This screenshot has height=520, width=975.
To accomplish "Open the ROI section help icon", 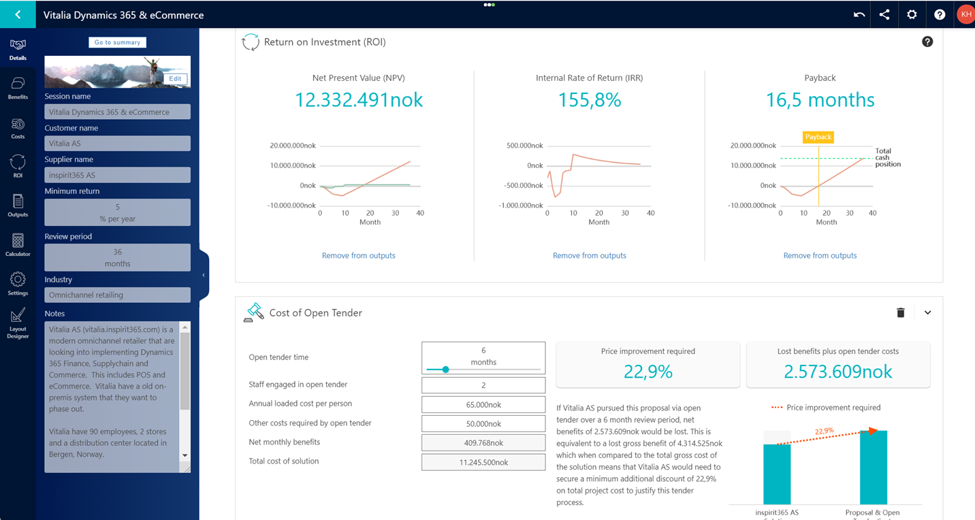I will pyautogui.click(x=927, y=42).
